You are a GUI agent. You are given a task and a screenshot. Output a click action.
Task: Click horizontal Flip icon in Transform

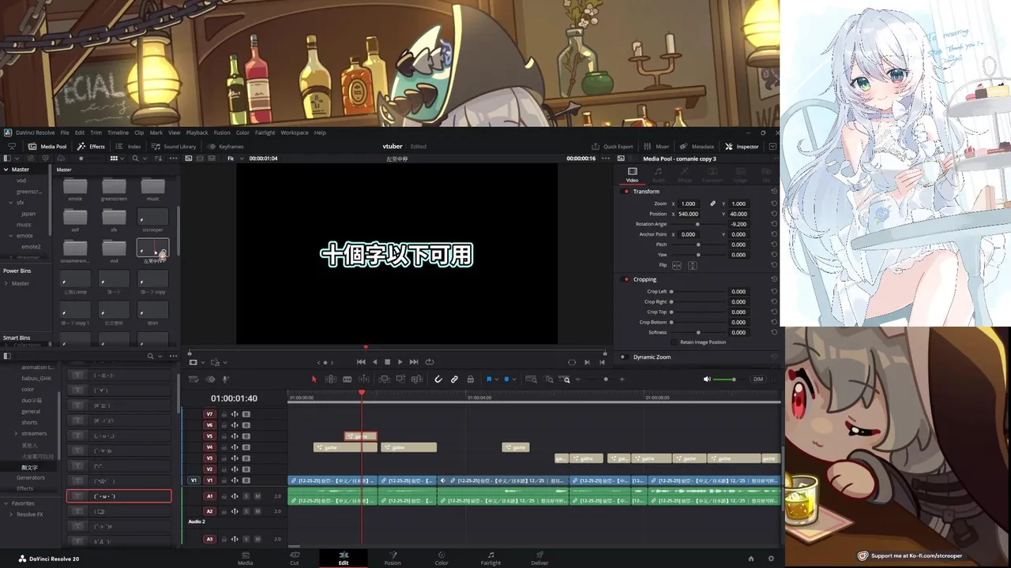point(677,265)
